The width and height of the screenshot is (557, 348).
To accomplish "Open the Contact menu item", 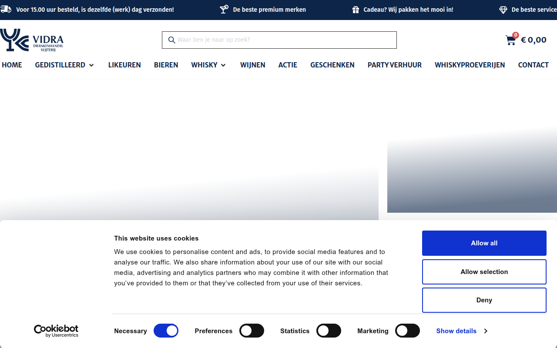I will click(x=534, y=65).
